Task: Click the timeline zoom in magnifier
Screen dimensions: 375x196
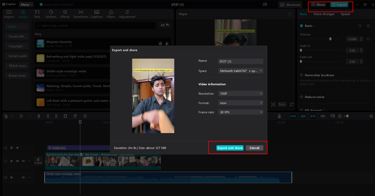Action: [x=371, y=116]
